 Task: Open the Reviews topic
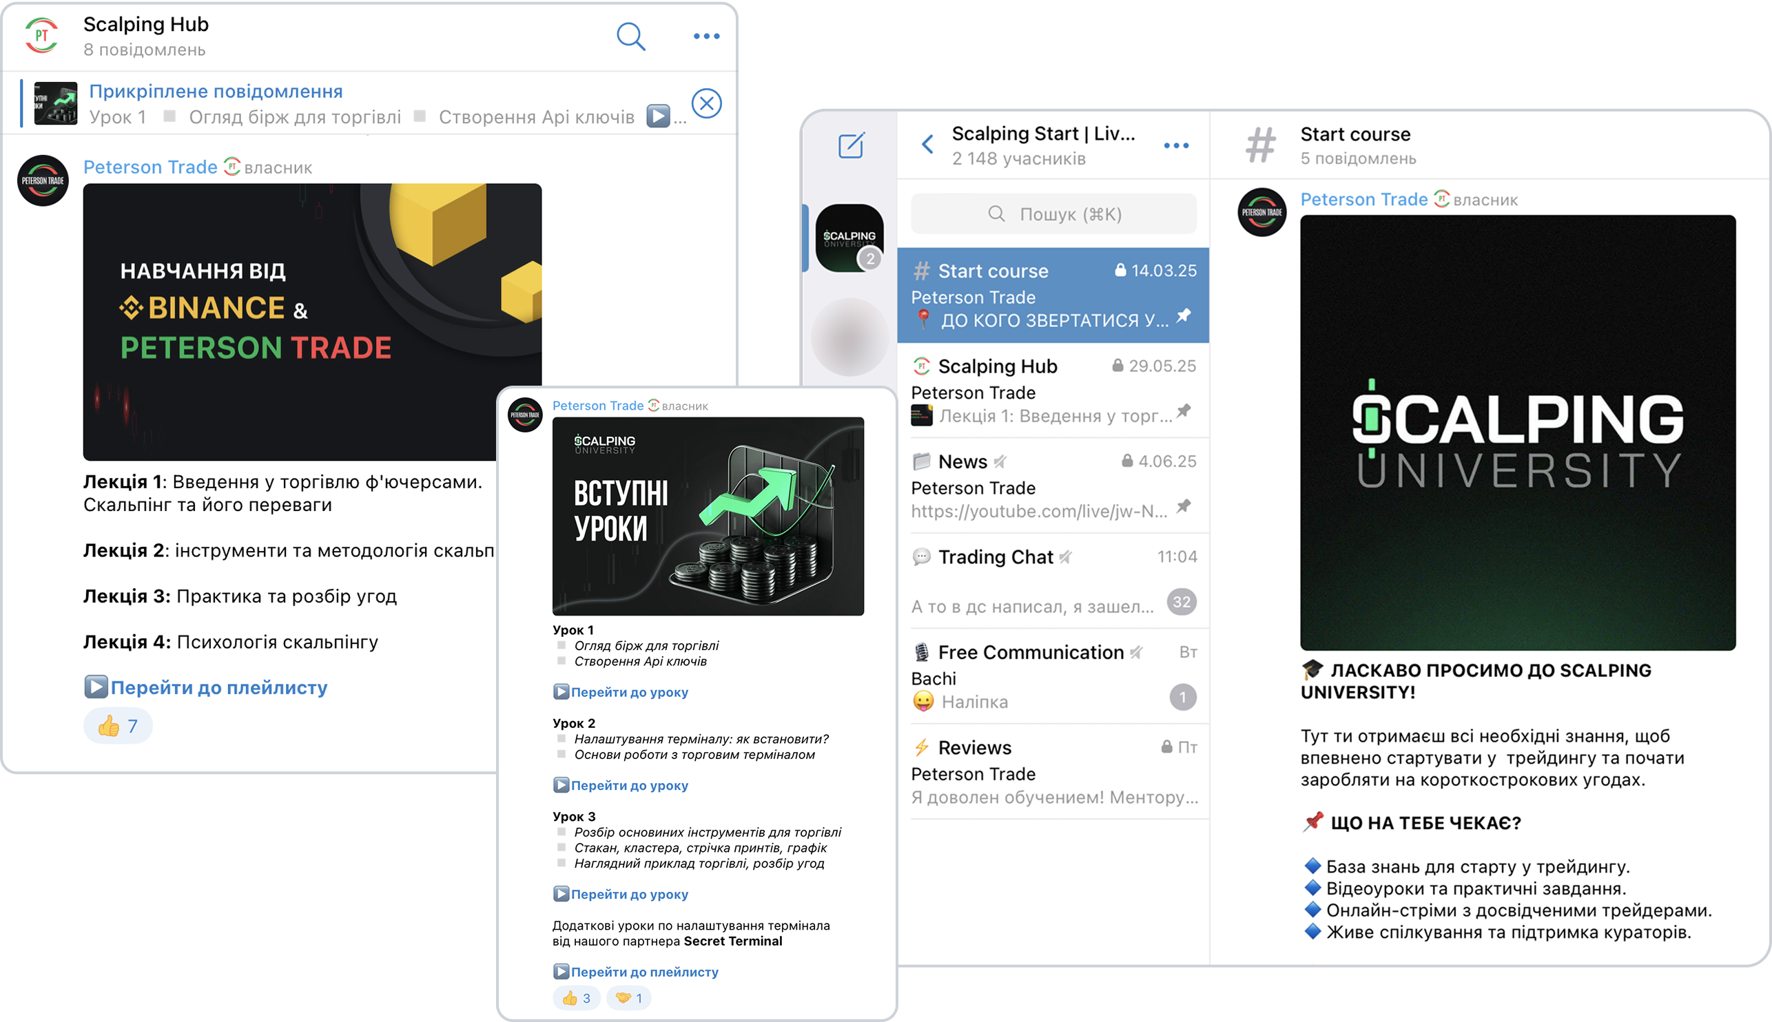[x=1053, y=771]
